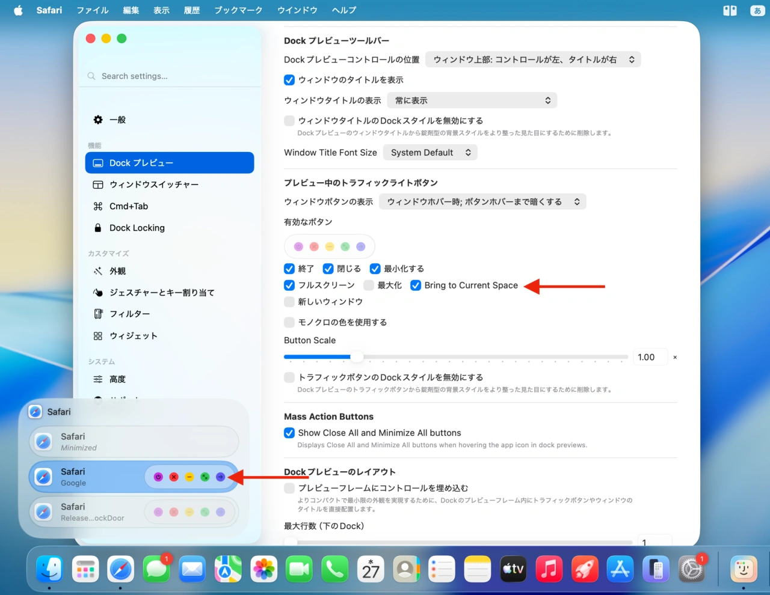Viewport: 770px width, 595px height.
Task: Enable ウィンドウタイトルのDockスタイルを無効にする checkbox
Action: tap(289, 121)
